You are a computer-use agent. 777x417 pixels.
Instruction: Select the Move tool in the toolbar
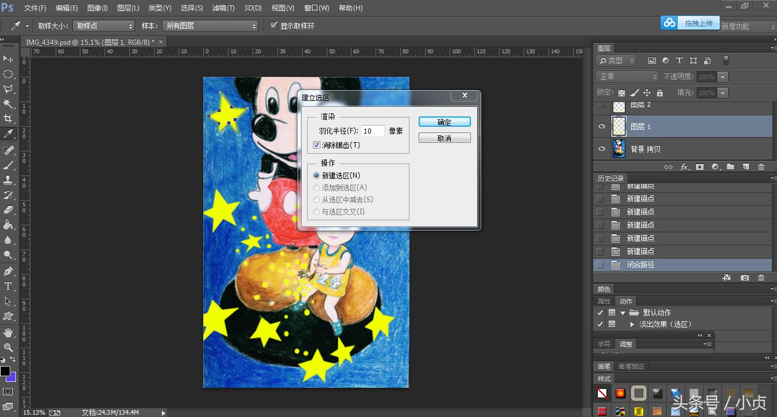tap(8, 59)
